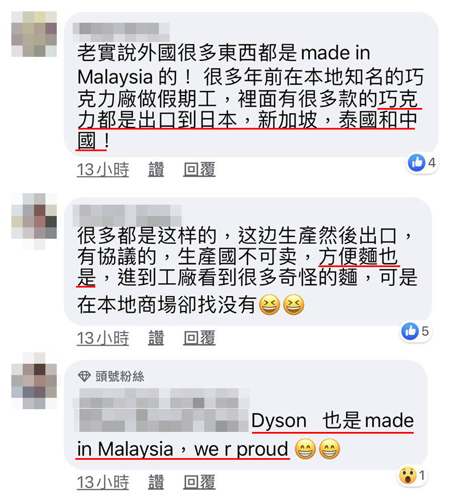
Task: Like the instant noodle comment via 讚
Action: pyautogui.click(x=156, y=338)
